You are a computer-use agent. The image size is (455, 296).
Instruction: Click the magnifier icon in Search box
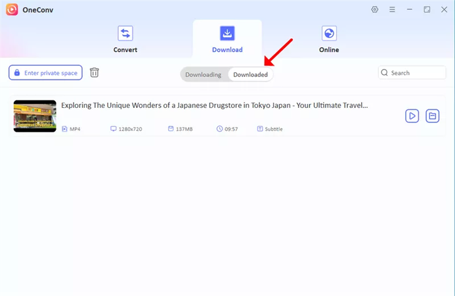tap(384, 73)
